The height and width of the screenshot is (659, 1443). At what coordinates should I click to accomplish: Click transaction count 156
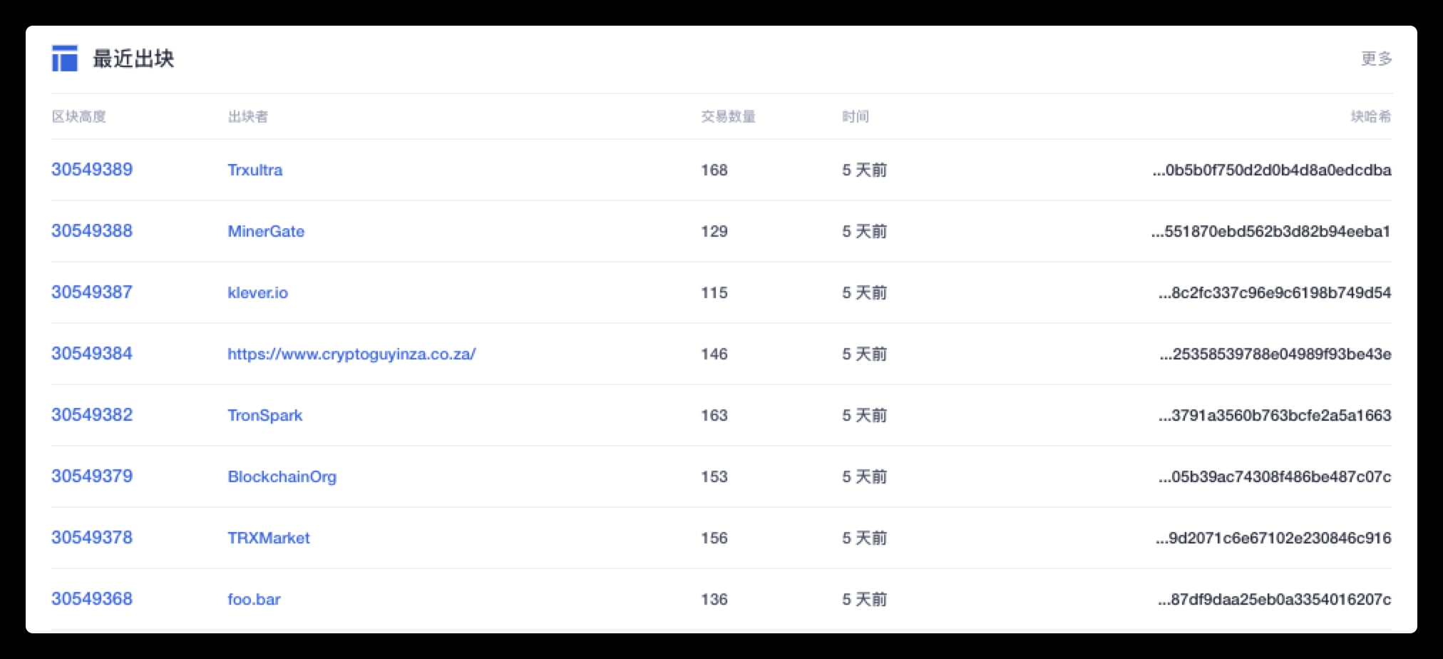click(714, 538)
